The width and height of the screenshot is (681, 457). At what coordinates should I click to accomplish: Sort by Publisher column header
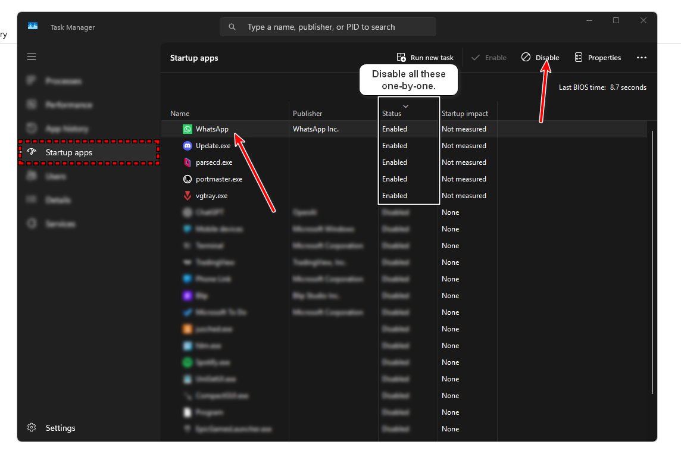coord(307,114)
